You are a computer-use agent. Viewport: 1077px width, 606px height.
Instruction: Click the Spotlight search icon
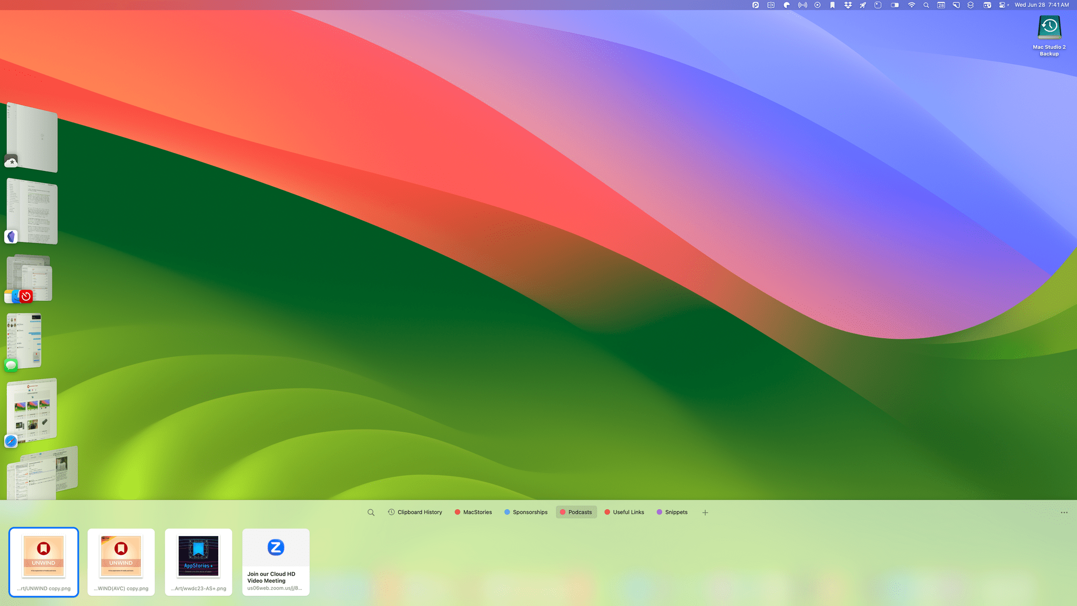[x=926, y=5]
